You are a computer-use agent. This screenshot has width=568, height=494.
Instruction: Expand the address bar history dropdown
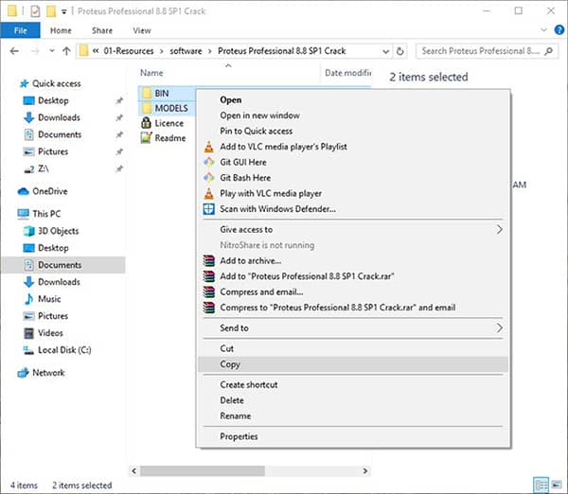(x=386, y=51)
